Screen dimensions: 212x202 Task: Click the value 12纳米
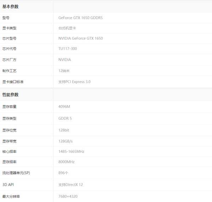click(64, 71)
